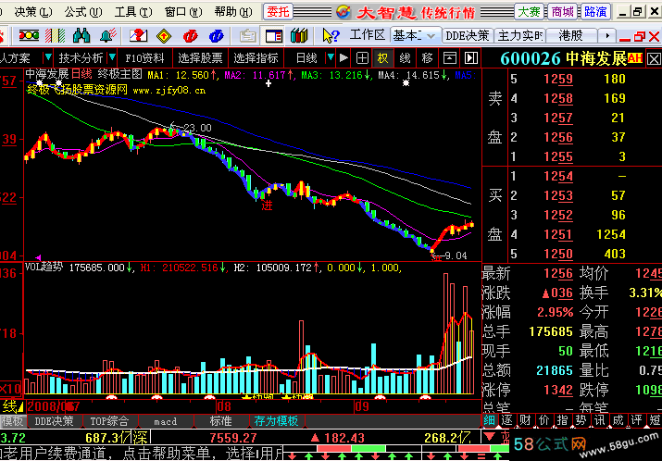Screen dimensions: 662x461
Task: Select the 逐 tick-by-tick tab
Action: click(507, 420)
